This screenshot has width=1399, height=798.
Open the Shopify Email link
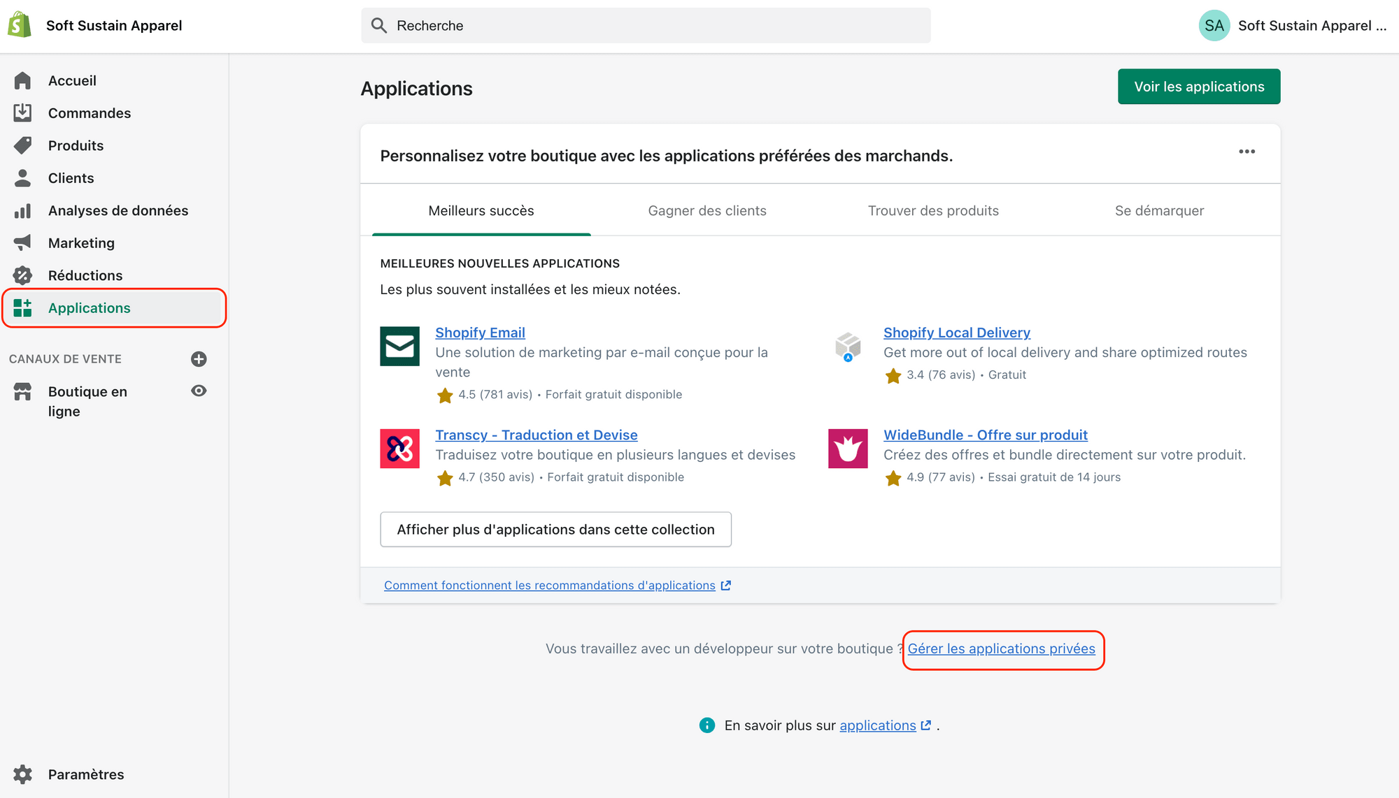[x=480, y=333]
